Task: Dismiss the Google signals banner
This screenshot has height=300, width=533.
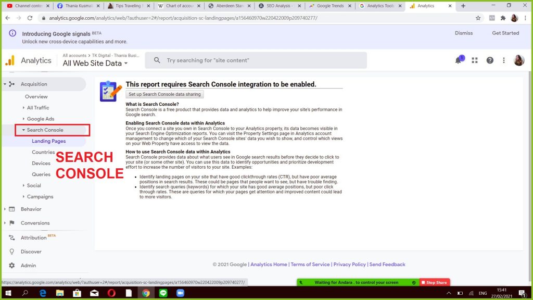Action: click(x=463, y=33)
